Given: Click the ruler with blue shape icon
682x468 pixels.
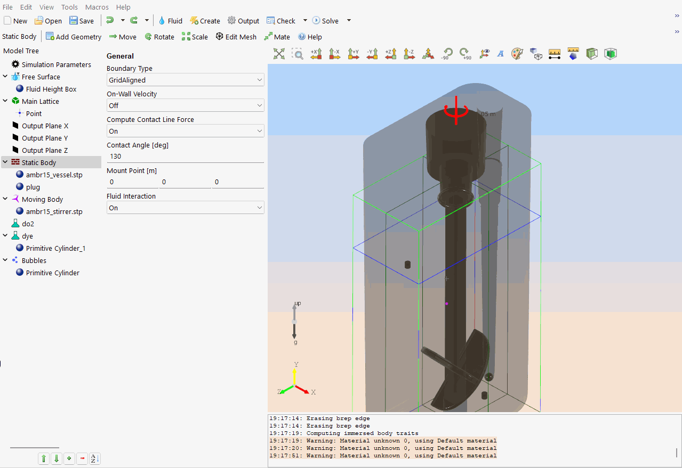Looking at the screenshot, I should point(573,53).
